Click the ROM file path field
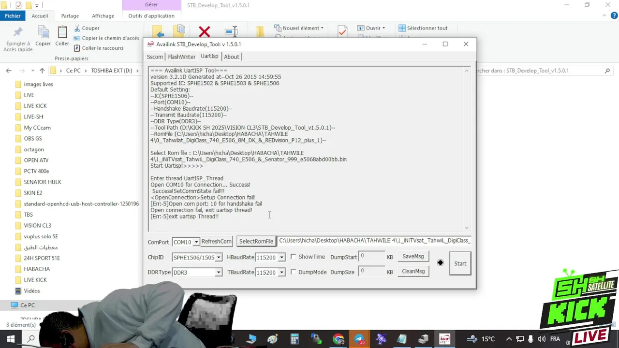Screen dimensions: 619x348 pos(374,241)
